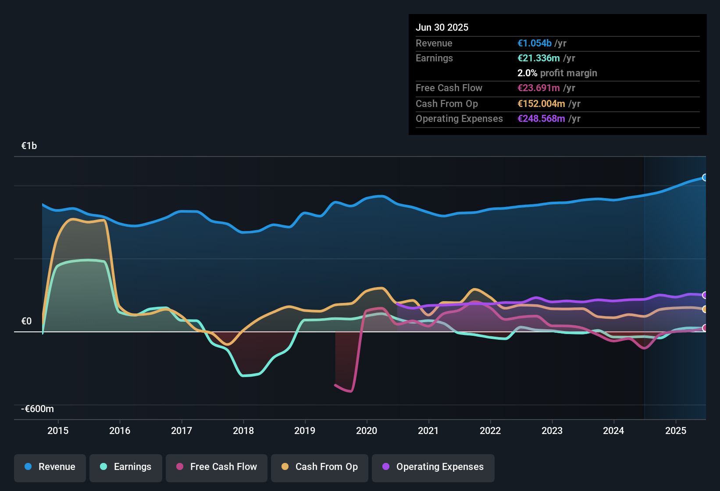Select the Earnings legend label

[132, 467]
